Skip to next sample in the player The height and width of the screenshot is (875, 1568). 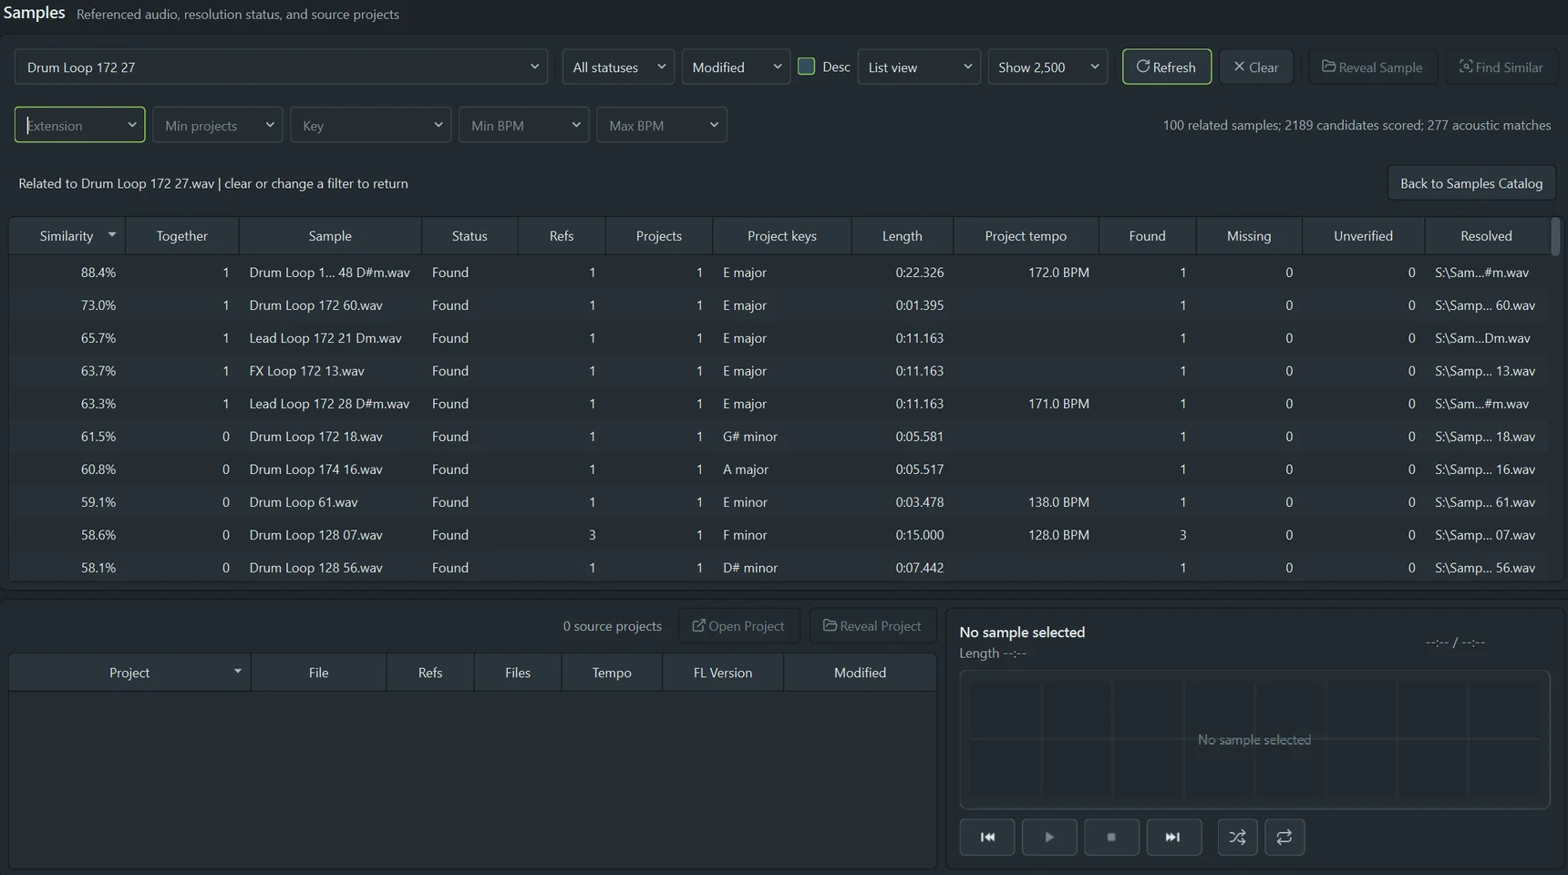pos(1173,837)
